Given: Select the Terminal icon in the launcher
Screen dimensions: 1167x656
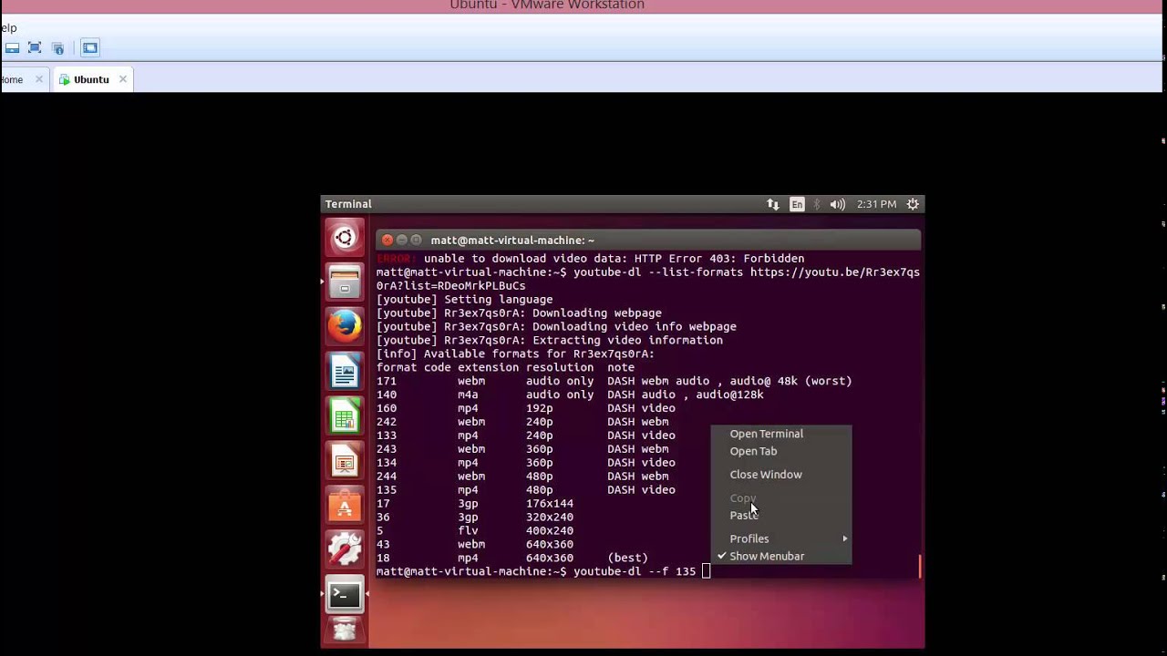Looking at the screenshot, I should 345,595.
